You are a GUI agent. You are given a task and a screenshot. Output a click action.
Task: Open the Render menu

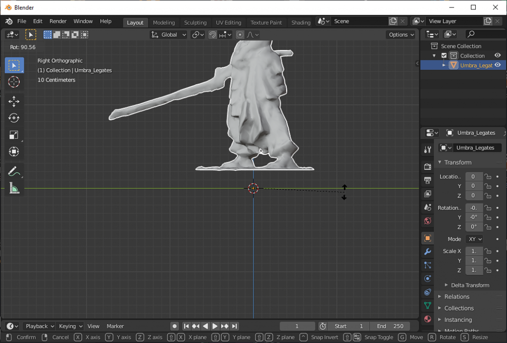58,21
